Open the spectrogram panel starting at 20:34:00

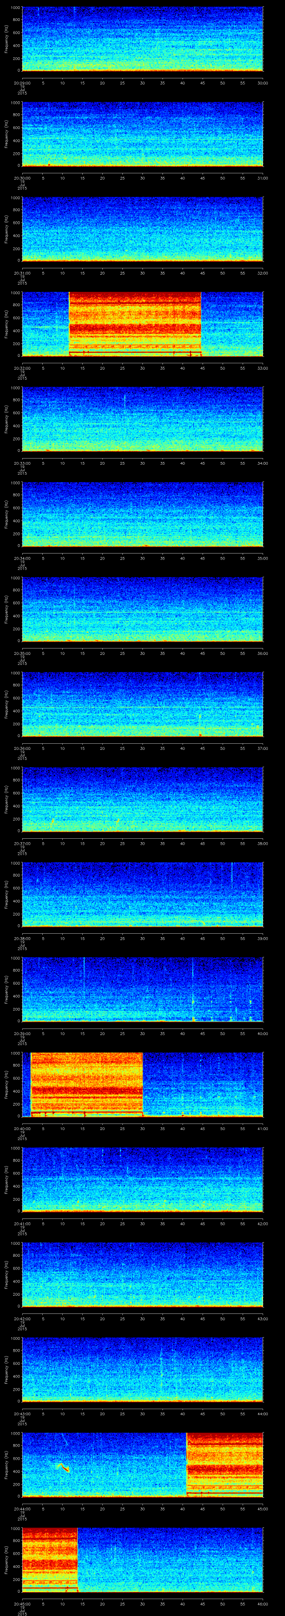[x=142, y=514]
